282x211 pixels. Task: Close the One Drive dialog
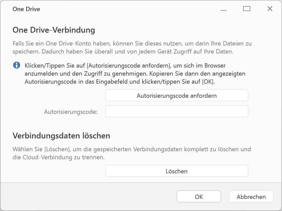tap(270, 9)
